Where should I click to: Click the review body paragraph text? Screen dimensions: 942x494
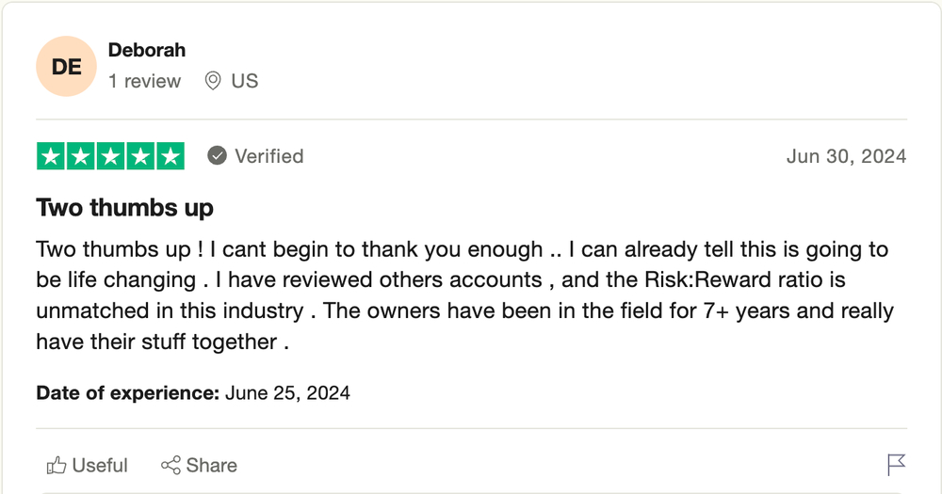pos(462,295)
